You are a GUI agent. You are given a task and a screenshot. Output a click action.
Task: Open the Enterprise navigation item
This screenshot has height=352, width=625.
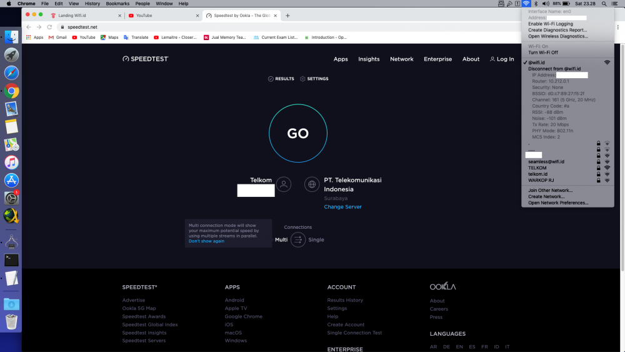click(437, 59)
